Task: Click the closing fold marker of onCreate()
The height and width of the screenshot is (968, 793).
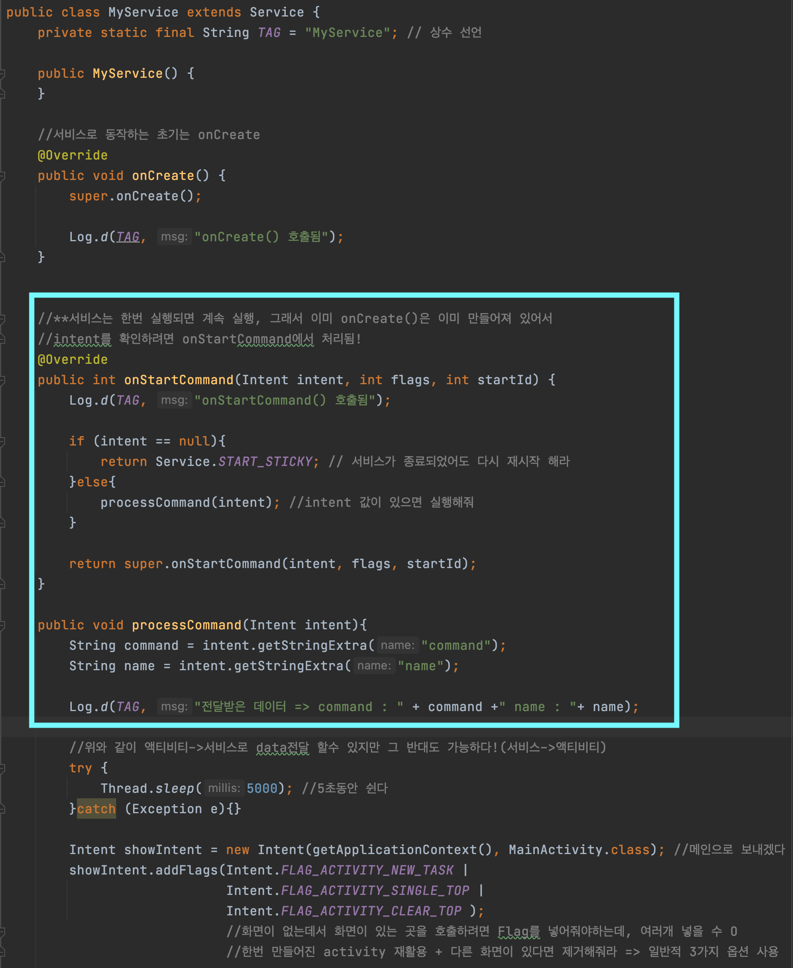Action: pyautogui.click(x=2, y=257)
